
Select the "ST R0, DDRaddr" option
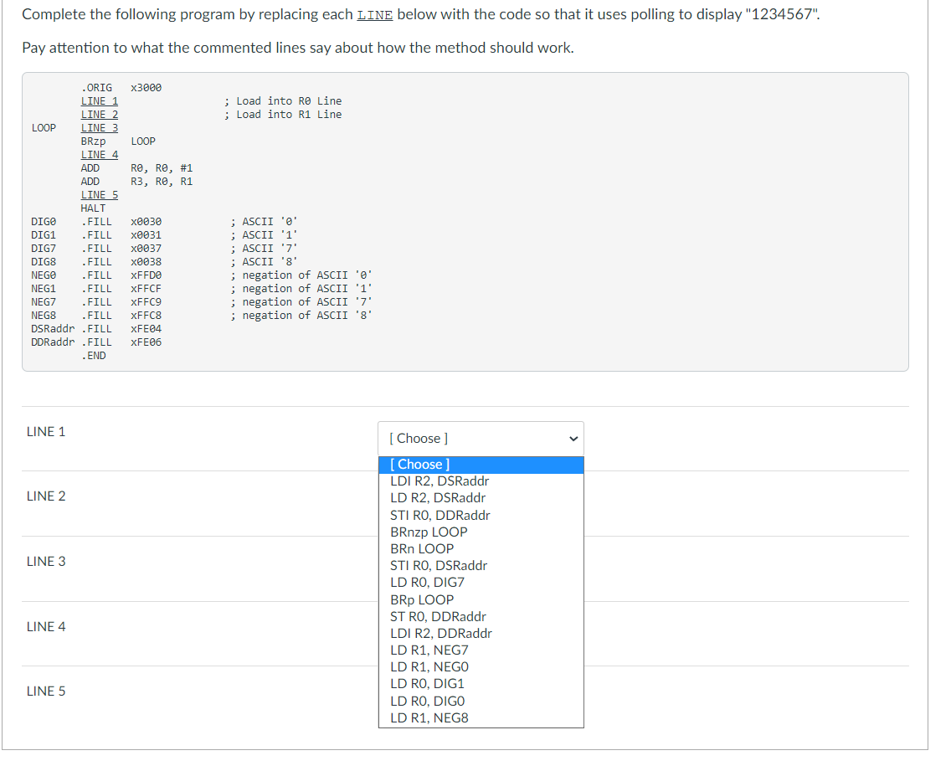[436, 616]
